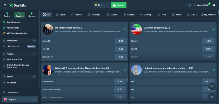Click the UFC Jackpot Results button

click(x=31, y=46)
